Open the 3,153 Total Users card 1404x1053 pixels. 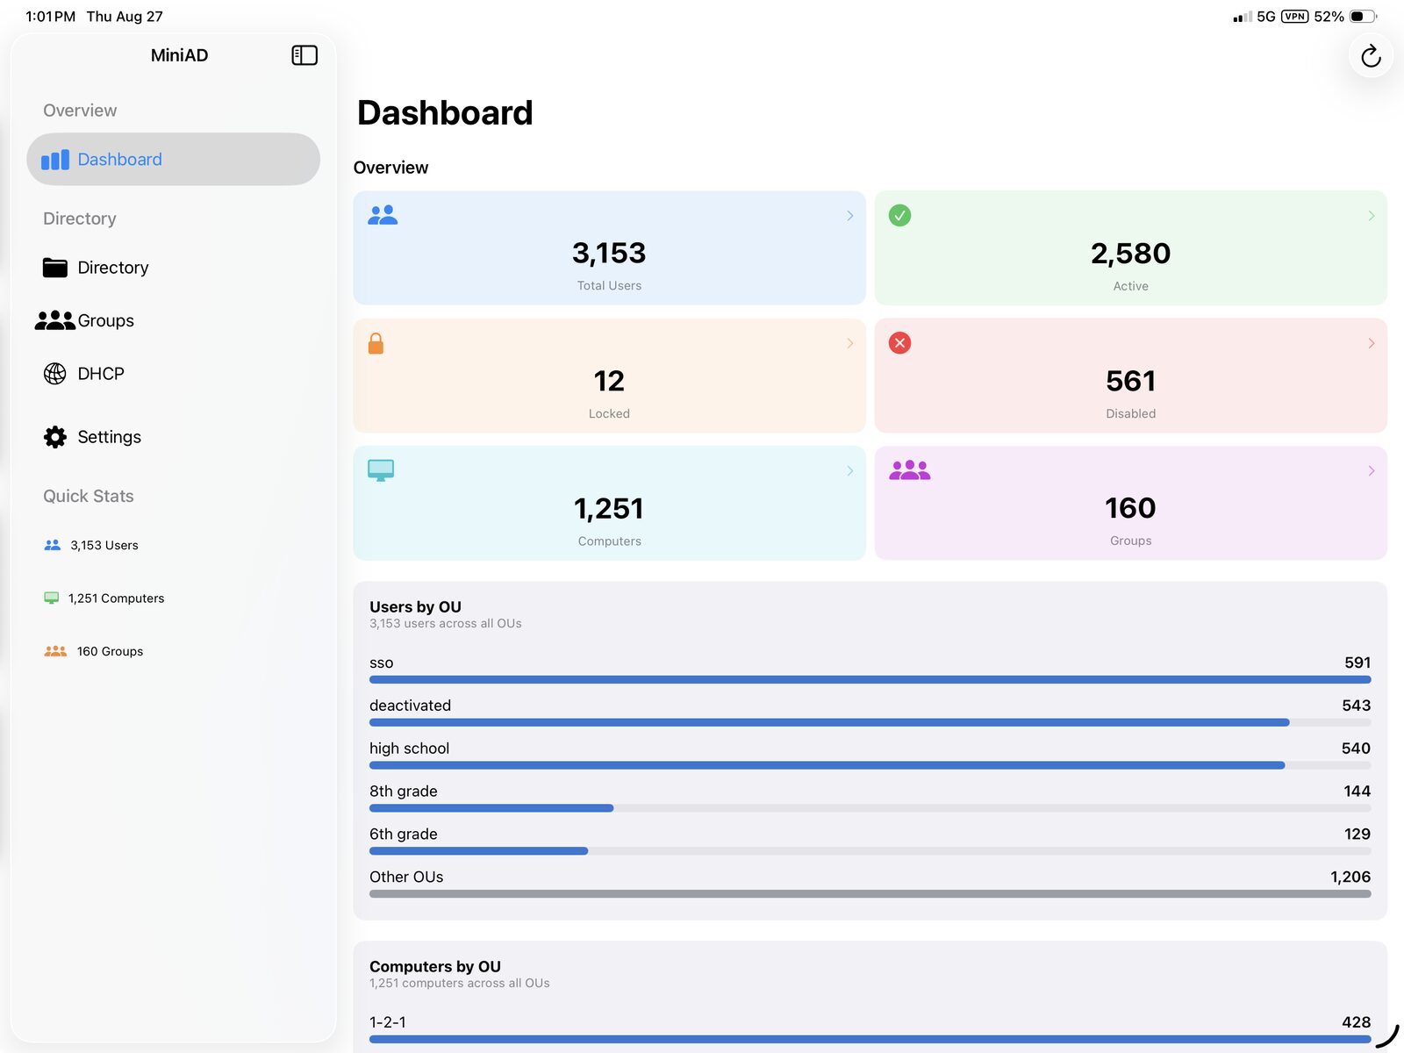pyautogui.click(x=609, y=248)
